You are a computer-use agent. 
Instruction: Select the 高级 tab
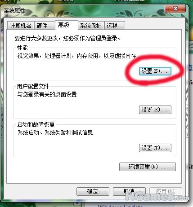coord(67,25)
